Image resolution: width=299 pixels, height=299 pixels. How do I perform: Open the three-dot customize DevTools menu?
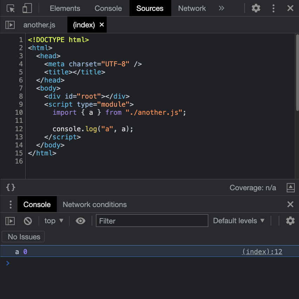tap(273, 8)
